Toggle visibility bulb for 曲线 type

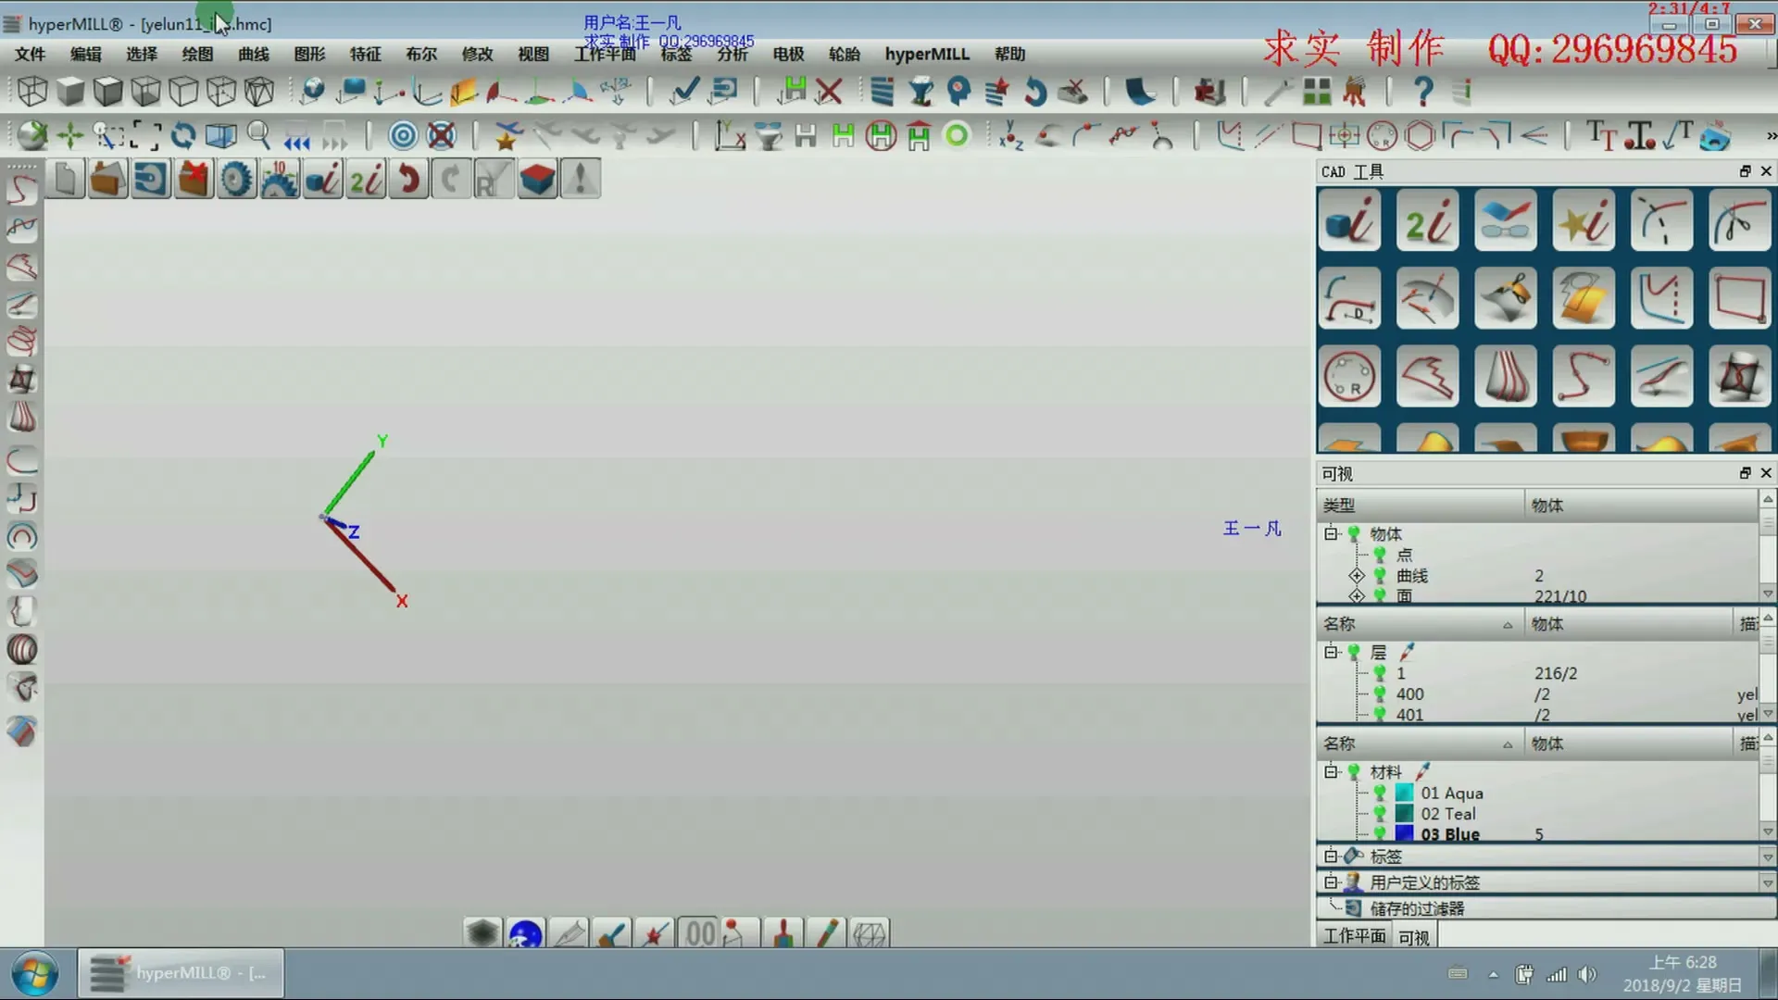pos(1380,575)
